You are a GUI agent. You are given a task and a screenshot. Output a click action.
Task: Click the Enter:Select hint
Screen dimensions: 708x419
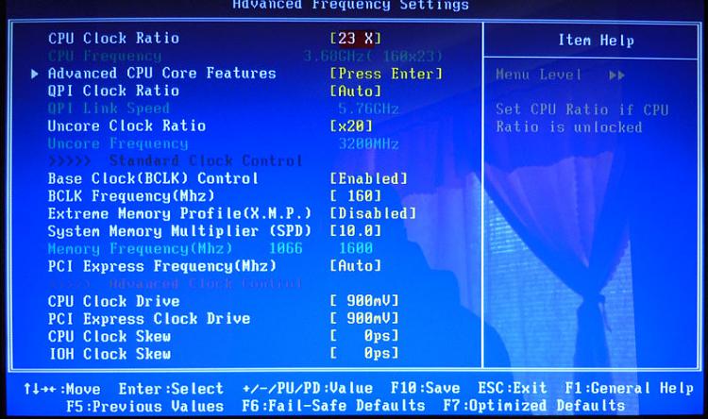(171, 389)
